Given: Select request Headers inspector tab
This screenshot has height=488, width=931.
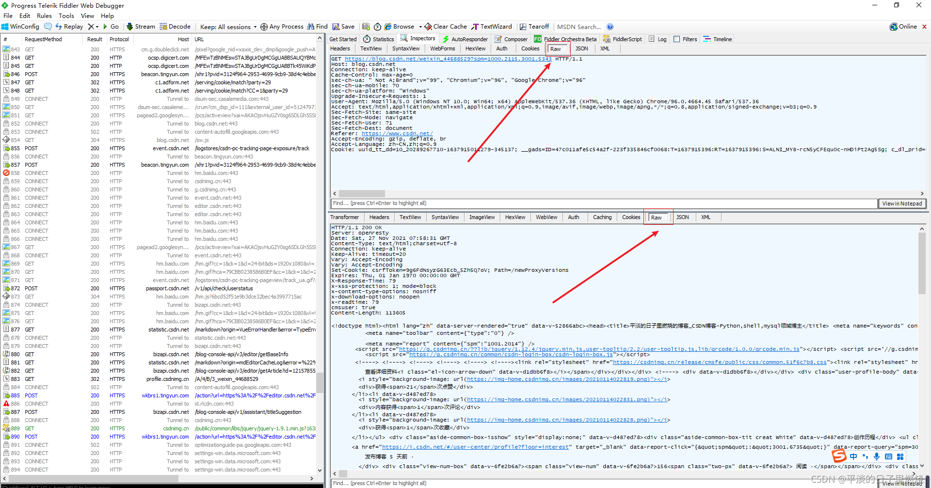Looking at the screenshot, I should pos(340,48).
